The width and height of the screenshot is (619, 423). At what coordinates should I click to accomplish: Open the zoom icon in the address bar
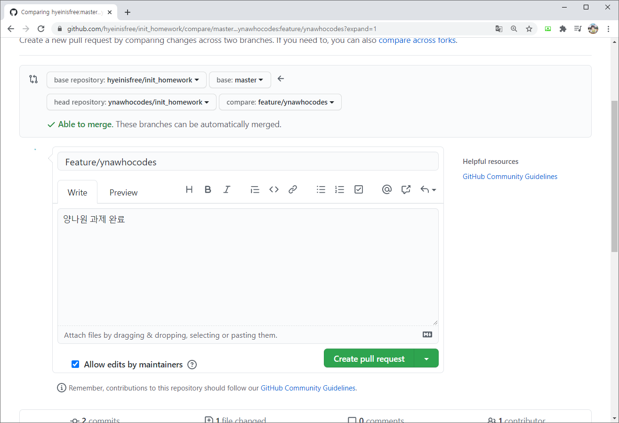[514, 29]
